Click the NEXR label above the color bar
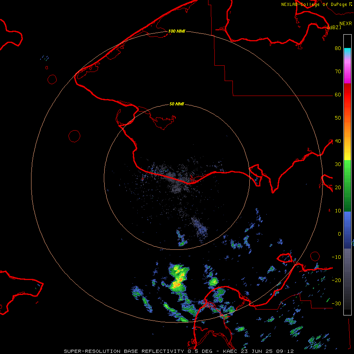 click(346, 24)
